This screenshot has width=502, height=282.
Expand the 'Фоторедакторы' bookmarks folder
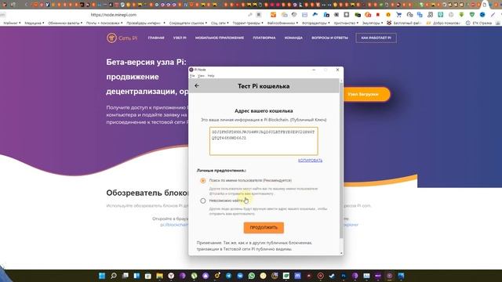[315, 23]
